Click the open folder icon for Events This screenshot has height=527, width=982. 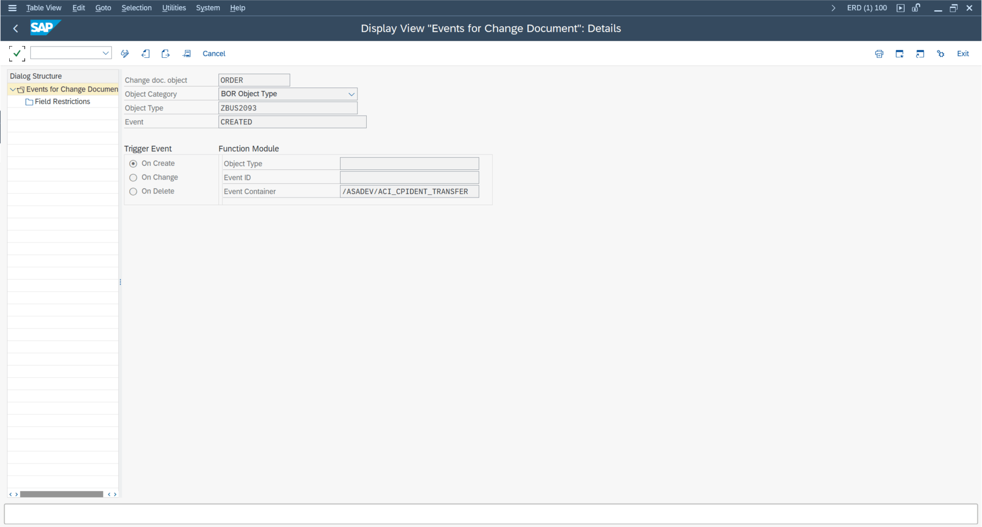pyautogui.click(x=21, y=90)
